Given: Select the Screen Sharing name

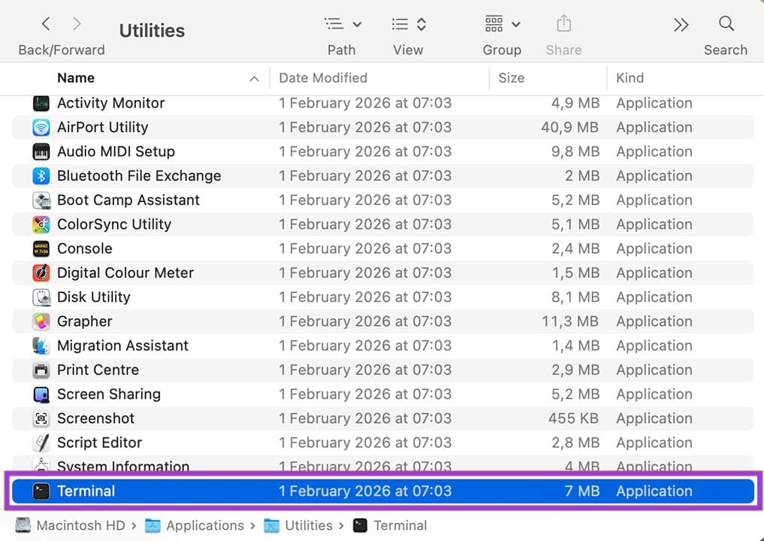Looking at the screenshot, I should [x=109, y=394].
